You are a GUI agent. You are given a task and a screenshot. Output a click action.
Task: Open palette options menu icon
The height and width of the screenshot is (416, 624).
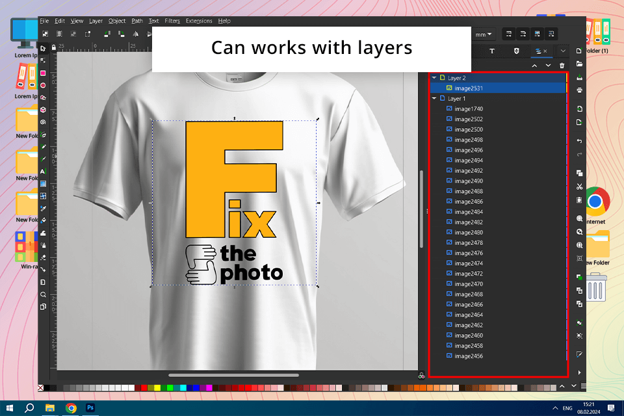click(584, 386)
